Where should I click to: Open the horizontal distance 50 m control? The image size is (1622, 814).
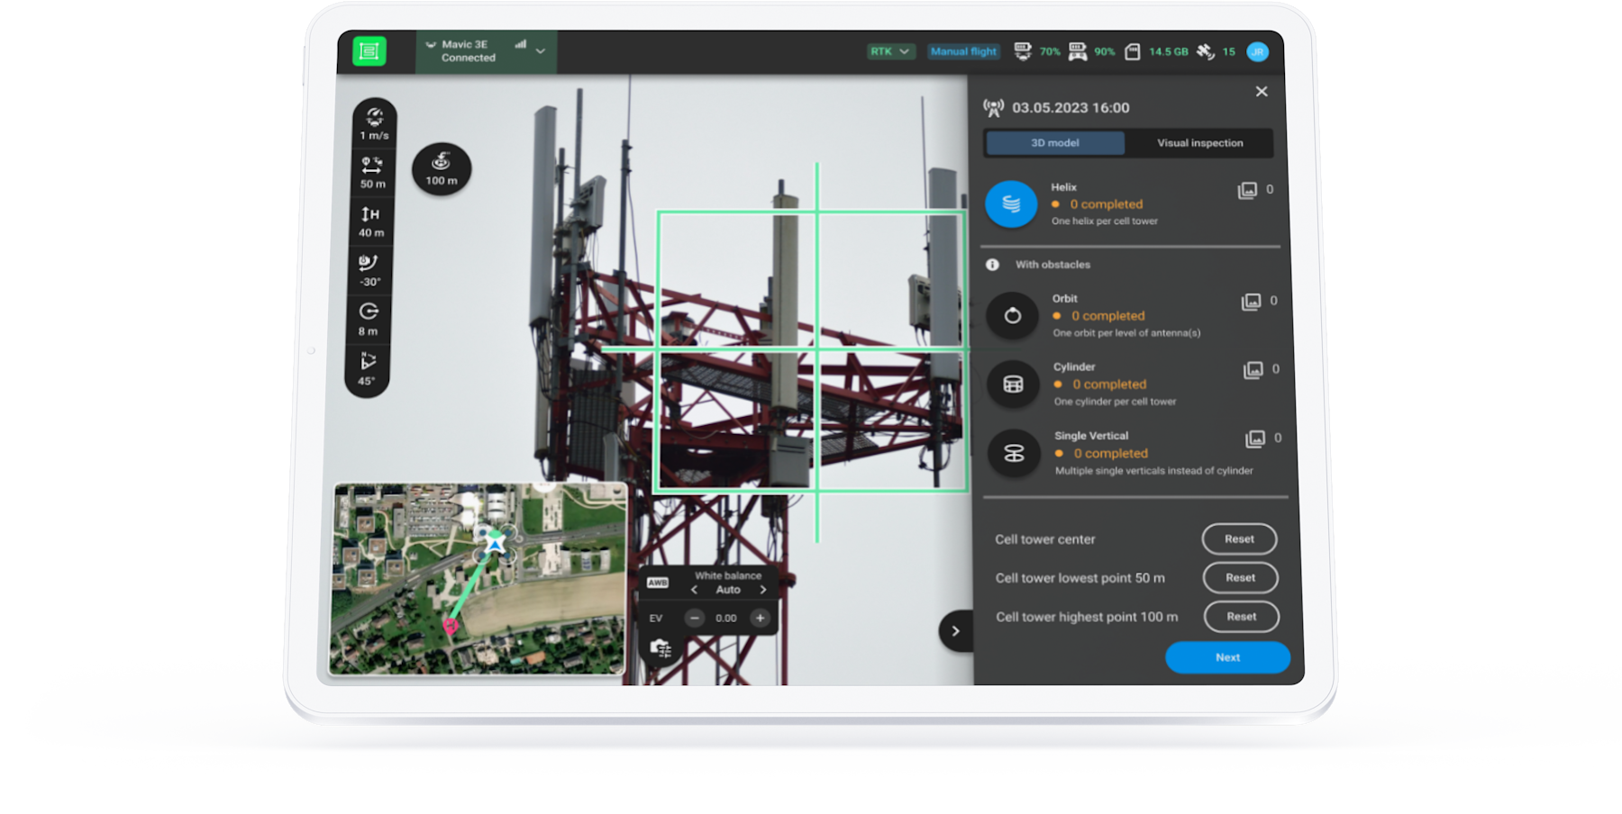369,174
